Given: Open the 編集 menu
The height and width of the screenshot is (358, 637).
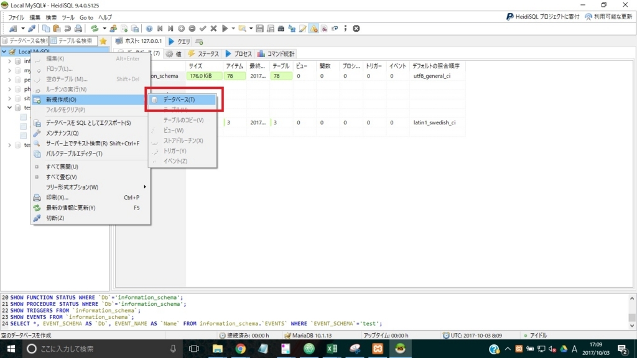Looking at the screenshot, I should [x=35, y=17].
